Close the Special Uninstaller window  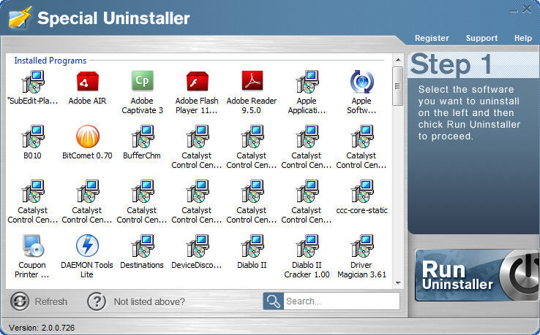[527, 9]
